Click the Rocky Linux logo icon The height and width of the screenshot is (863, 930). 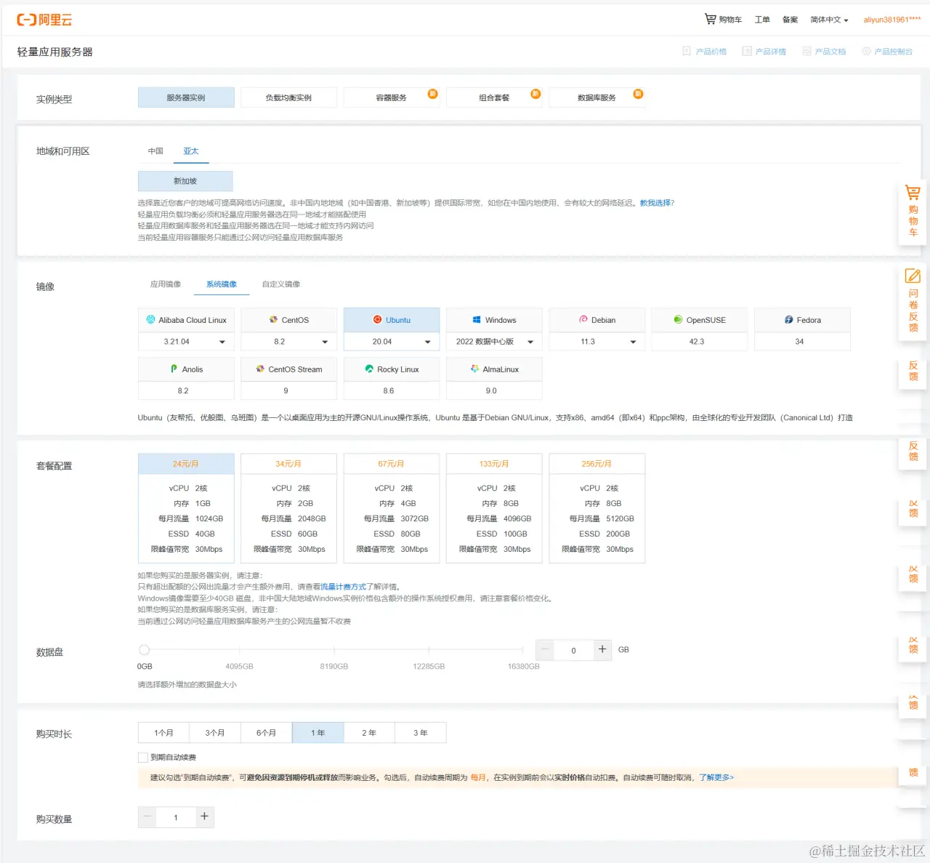[369, 369]
